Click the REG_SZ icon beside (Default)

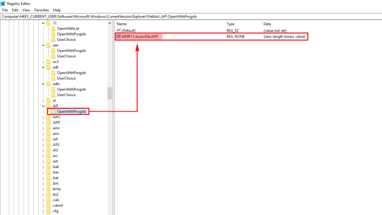coord(119,30)
